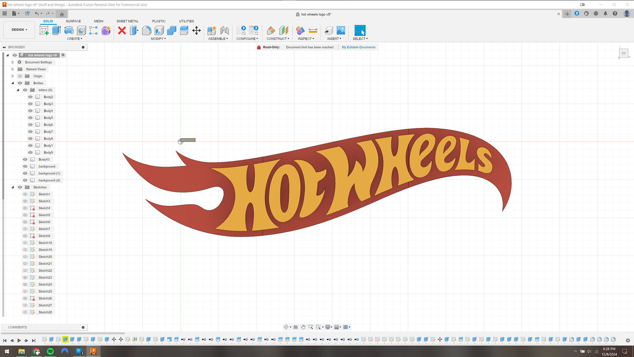Open Spotify from the taskbar
The height and width of the screenshot is (357, 634).
50,351
